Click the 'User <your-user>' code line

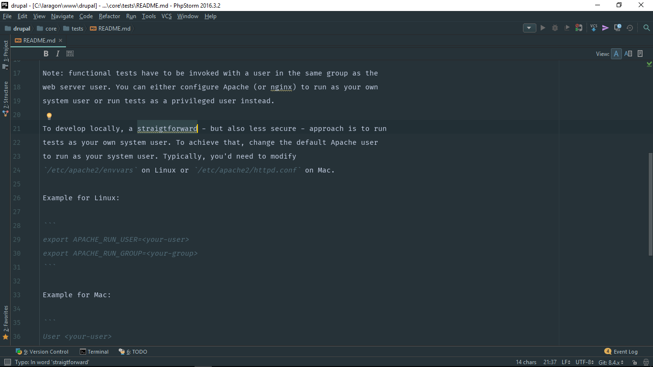77,336
